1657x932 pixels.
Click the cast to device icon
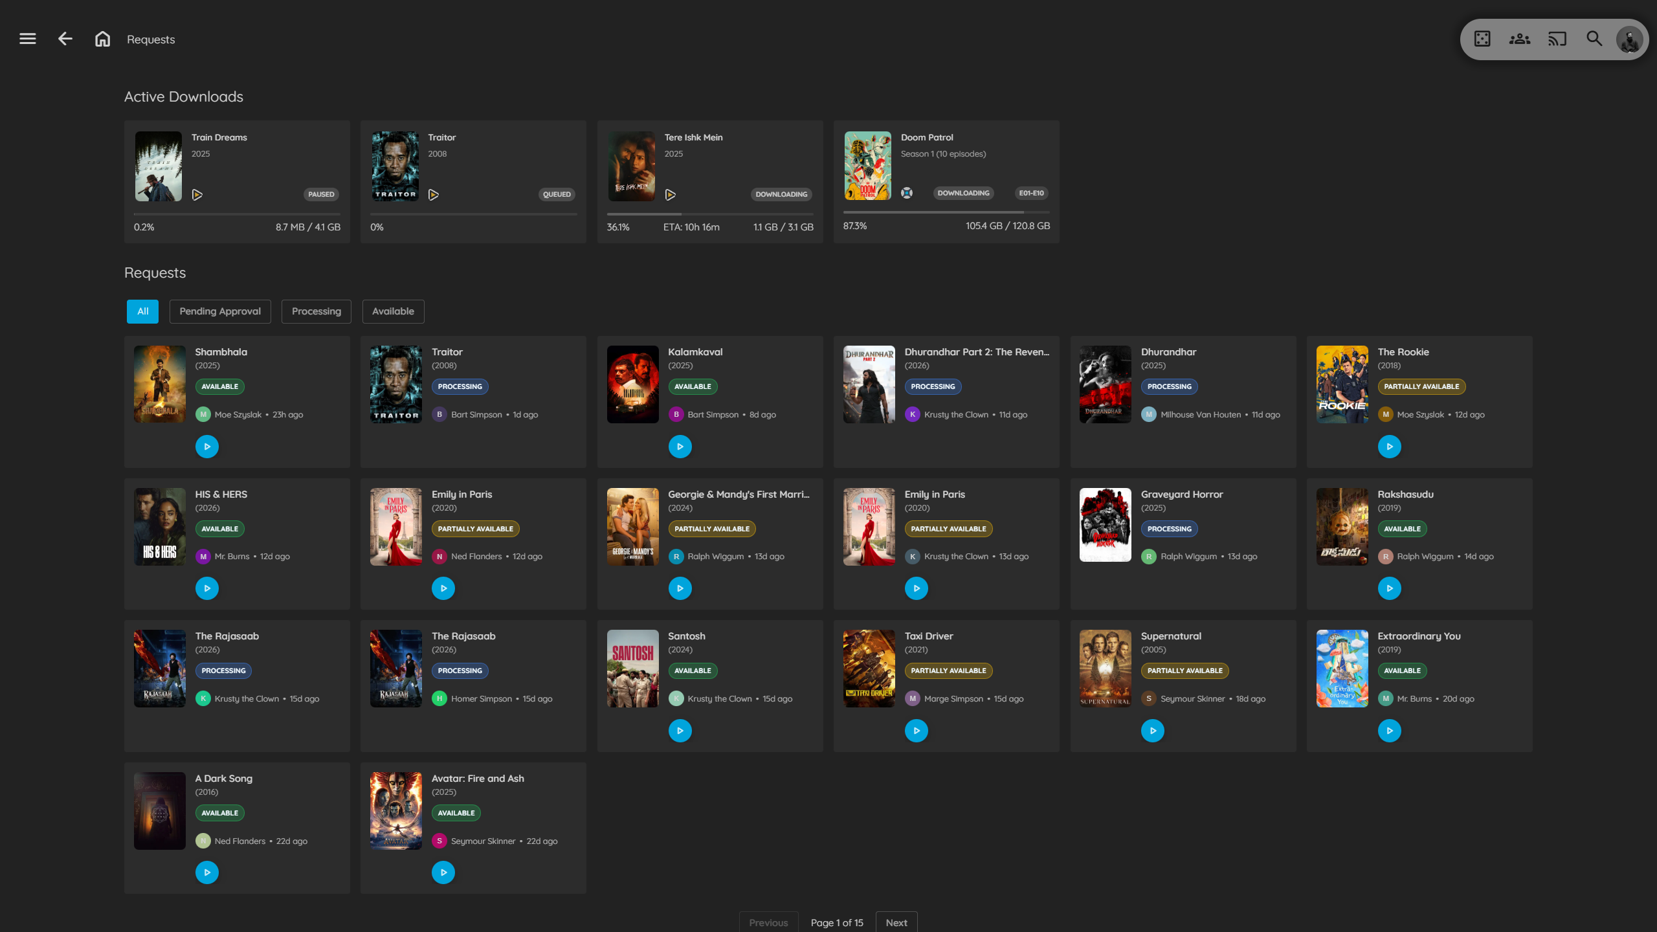[1557, 39]
